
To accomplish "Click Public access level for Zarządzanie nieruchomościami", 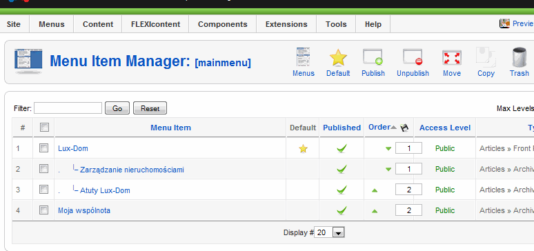I will (445, 169).
